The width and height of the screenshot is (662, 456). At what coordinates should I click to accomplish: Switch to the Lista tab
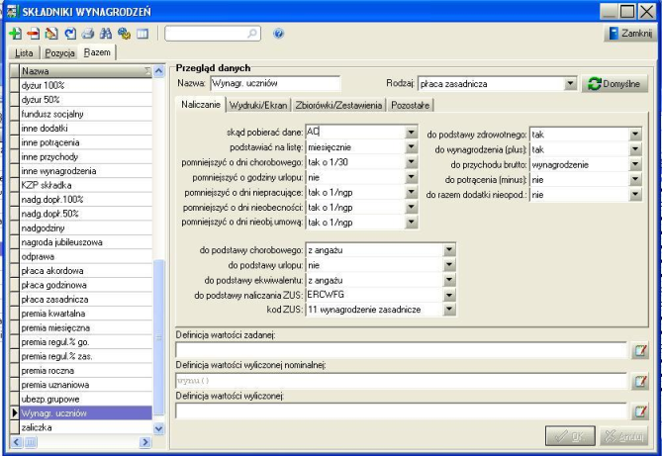click(x=24, y=52)
